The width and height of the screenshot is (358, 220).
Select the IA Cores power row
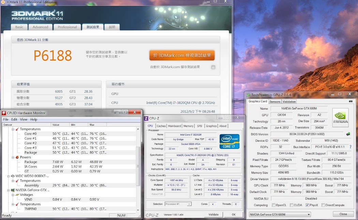click(69, 167)
